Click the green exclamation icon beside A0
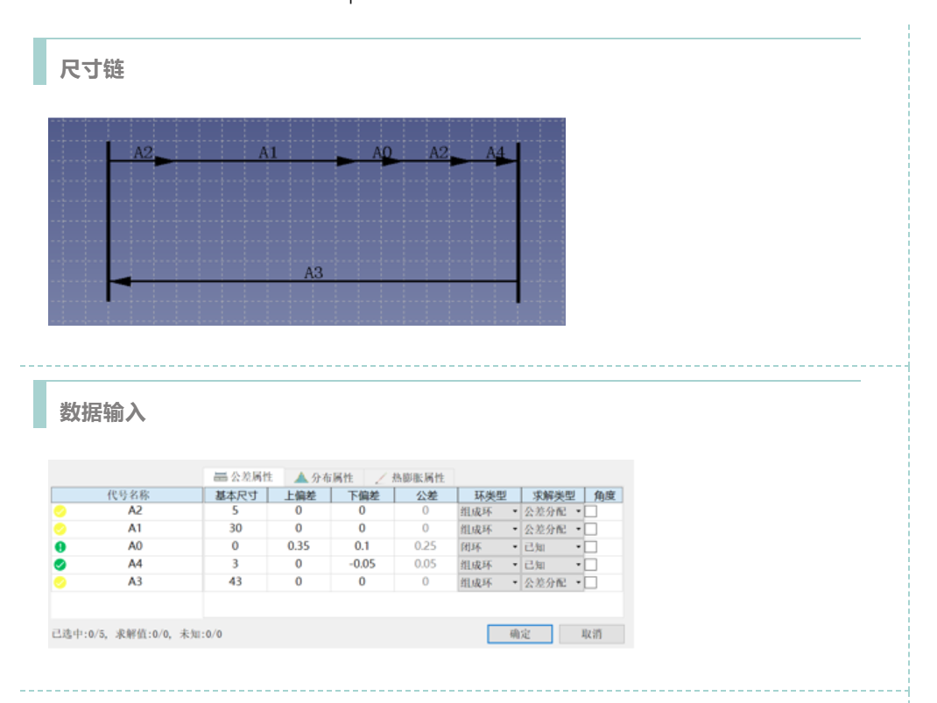This screenshot has height=703, width=937. click(x=60, y=547)
